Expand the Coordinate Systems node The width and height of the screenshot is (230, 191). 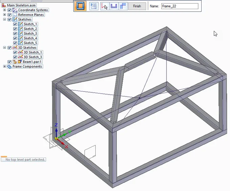point(4,10)
